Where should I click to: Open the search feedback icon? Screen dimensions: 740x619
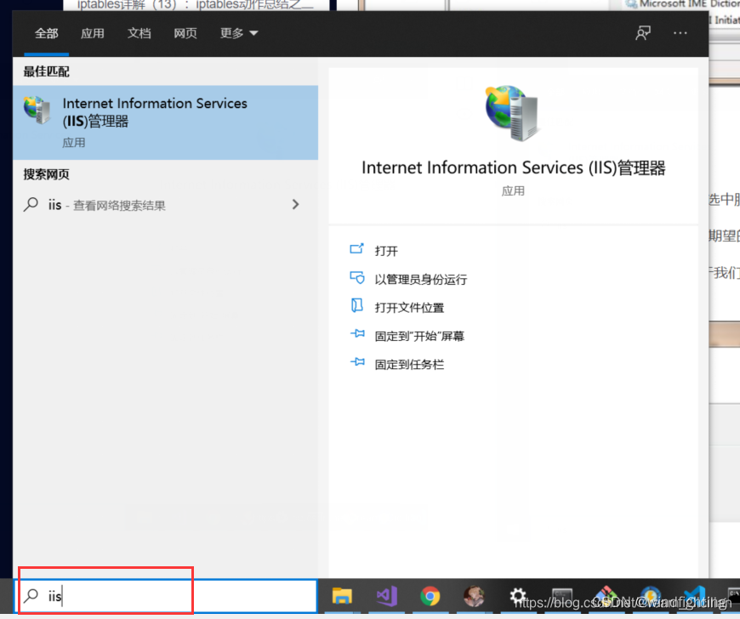[x=643, y=33]
